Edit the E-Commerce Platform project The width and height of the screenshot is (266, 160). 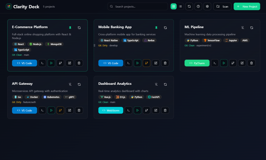(69, 63)
